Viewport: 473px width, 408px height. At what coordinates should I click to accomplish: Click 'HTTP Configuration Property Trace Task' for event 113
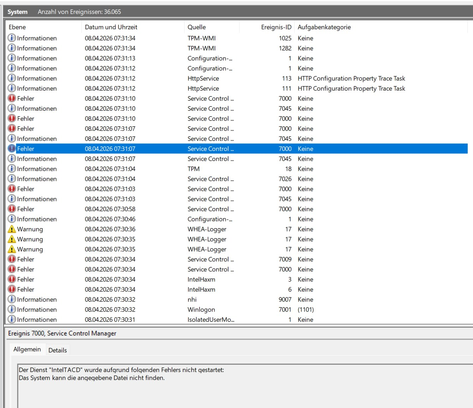(x=351, y=78)
